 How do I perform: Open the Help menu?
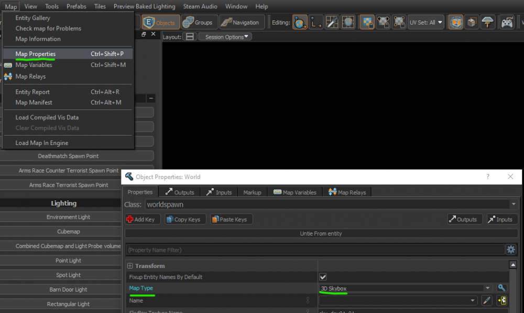(x=261, y=6)
